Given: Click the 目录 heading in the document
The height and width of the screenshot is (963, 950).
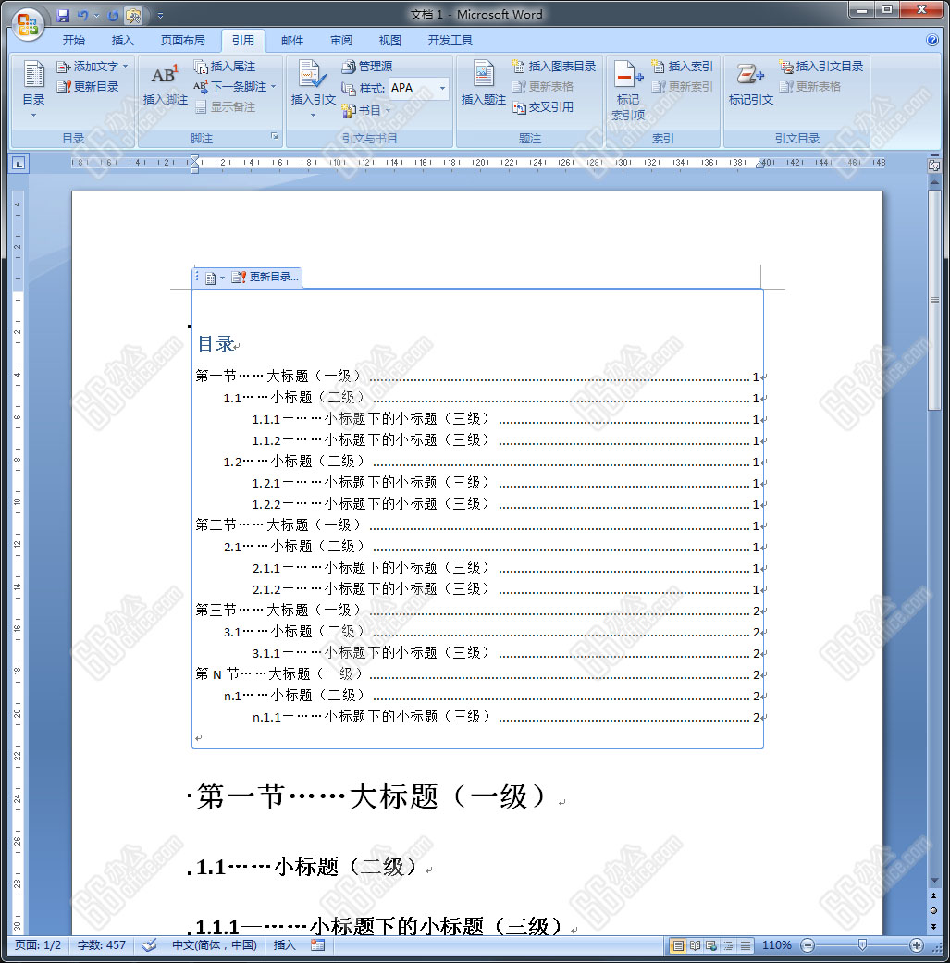Looking at the screenshot, I should [x=216, y=344].
